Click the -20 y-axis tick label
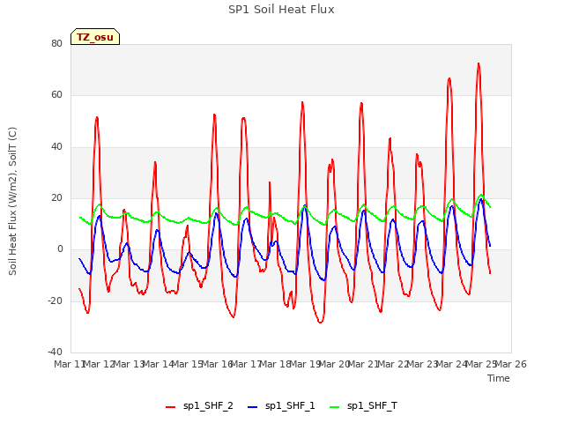The height and width of the screenshot is (423, 564). click(x=55, y=301)
